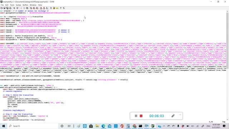Click the Jump to tag toolbar icon
This screenshot has width=229, height=129.
click(x=57, y=8)
